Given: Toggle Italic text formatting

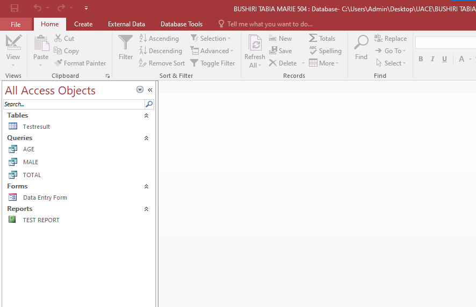Looking at the screenshot, I should pos(432,60).
